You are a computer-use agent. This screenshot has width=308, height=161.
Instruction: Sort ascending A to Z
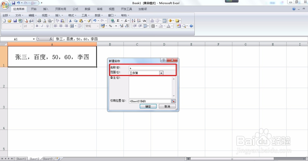point(134,21)
